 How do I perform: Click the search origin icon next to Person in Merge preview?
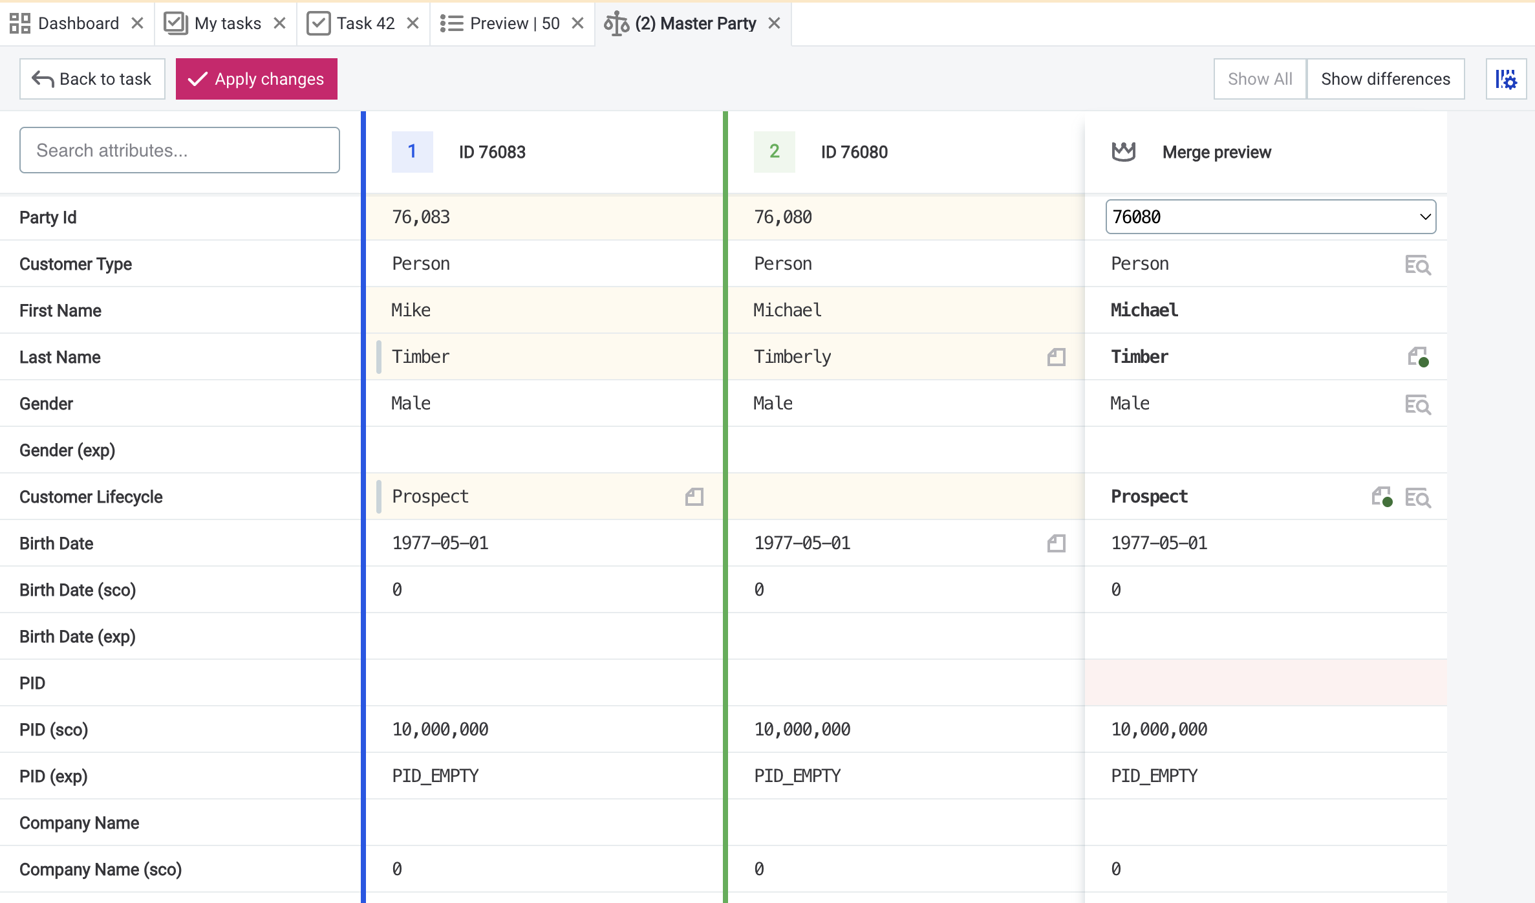click(x=1417, y=265)
